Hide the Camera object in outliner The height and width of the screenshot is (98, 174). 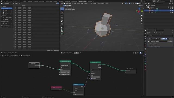pos(170,9)
